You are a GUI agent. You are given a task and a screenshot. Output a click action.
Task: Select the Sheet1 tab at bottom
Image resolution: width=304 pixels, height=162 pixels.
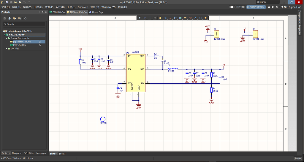pos(62,154)
